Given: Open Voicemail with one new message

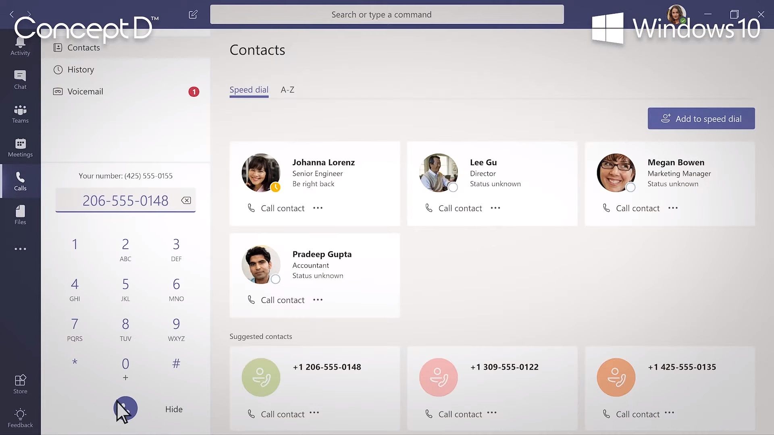Looking at the screenshot, I should point(85,91).
